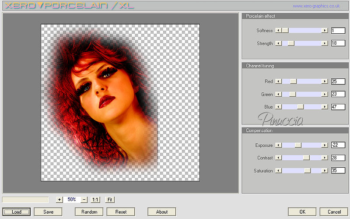Screen dimensions: 350x219
Task: Confirm the filter with OK
Action: coord(302,212)
